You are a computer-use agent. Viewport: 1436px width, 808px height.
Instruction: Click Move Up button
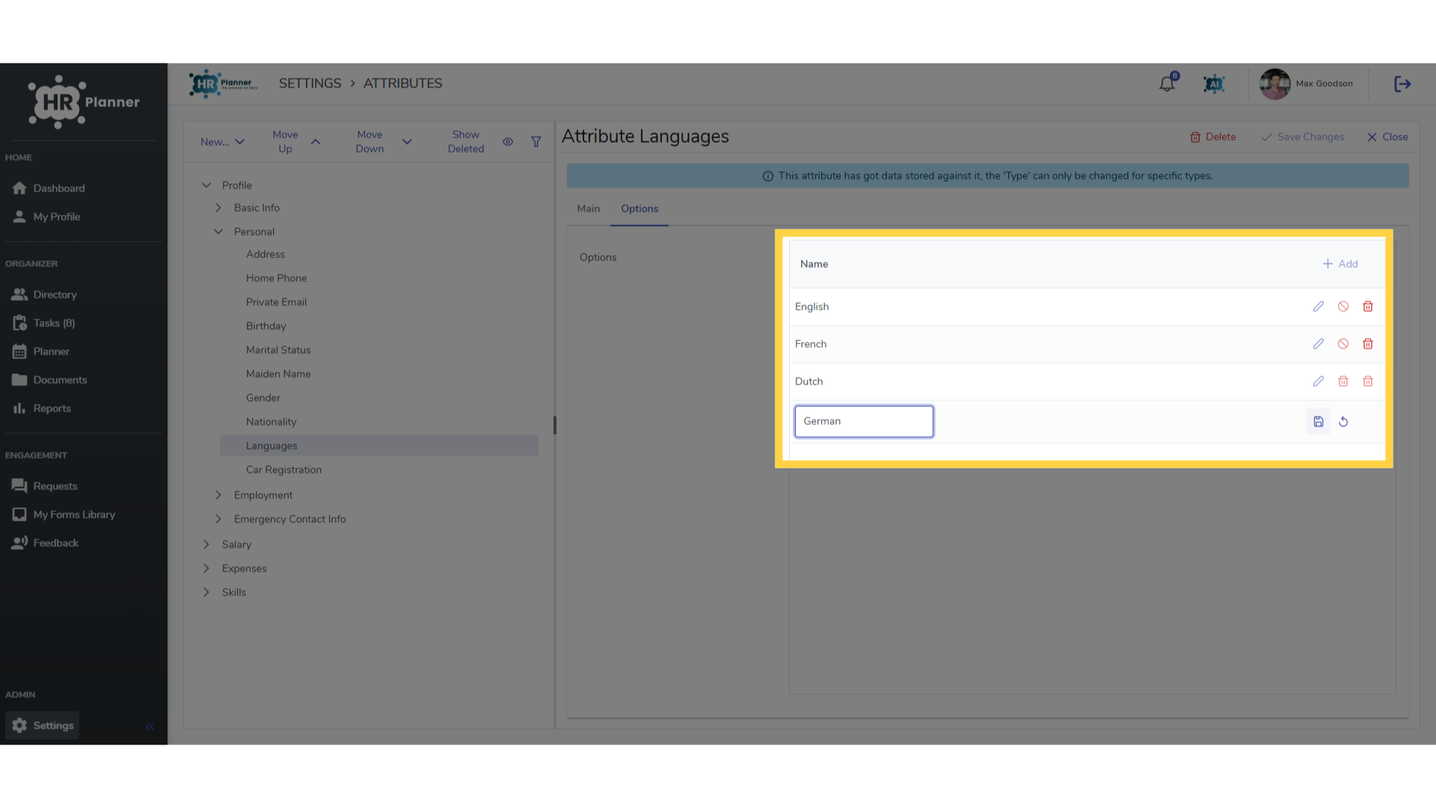296,141
